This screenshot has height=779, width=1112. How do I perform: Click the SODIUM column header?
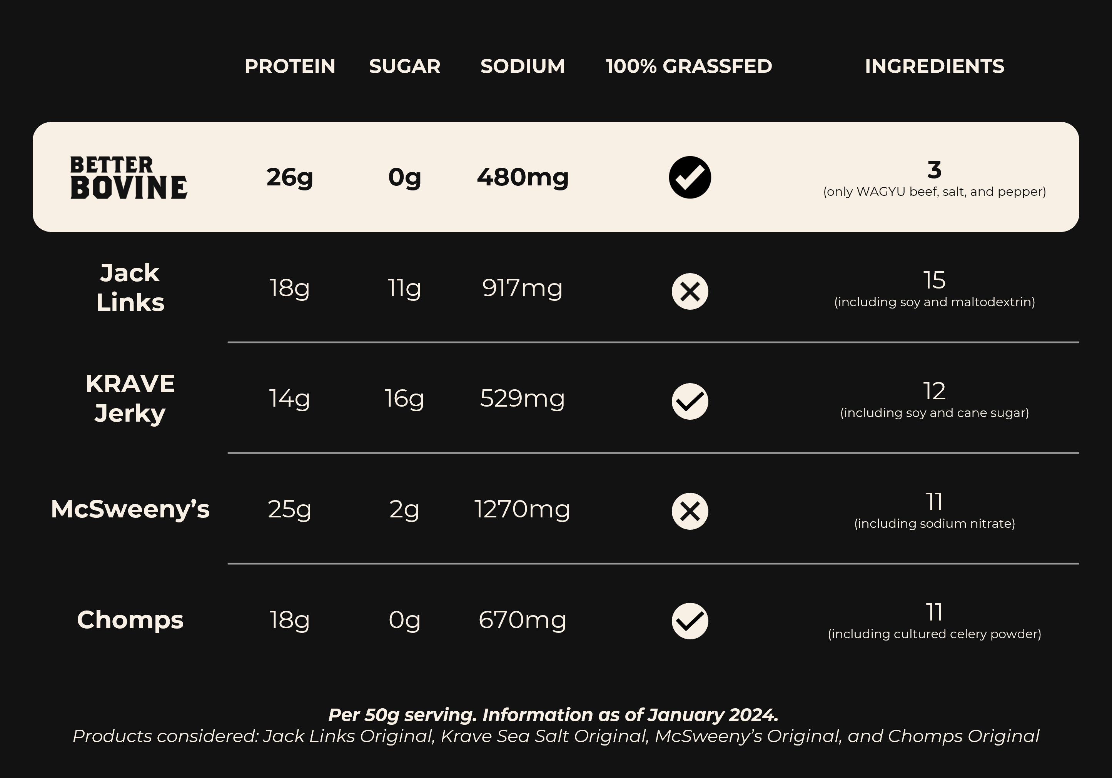point(523,66)
